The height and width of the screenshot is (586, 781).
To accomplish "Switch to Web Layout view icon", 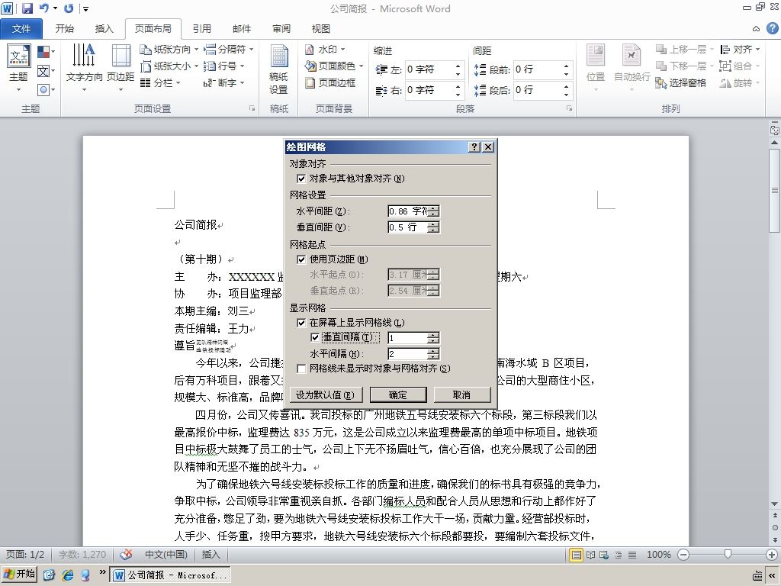I will point(604,555).
